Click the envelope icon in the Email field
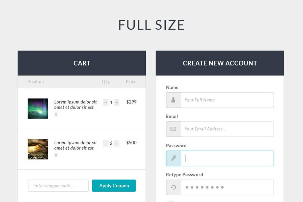The height and width of the screenshot is (202, 303). (x=173, y=129)
